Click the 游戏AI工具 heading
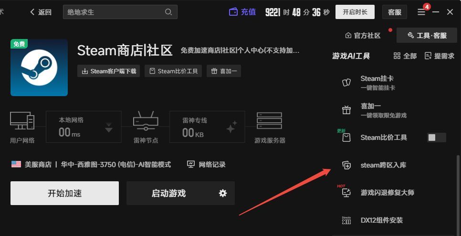This screenshot has width=461, height=236. (x=351, y=56)
